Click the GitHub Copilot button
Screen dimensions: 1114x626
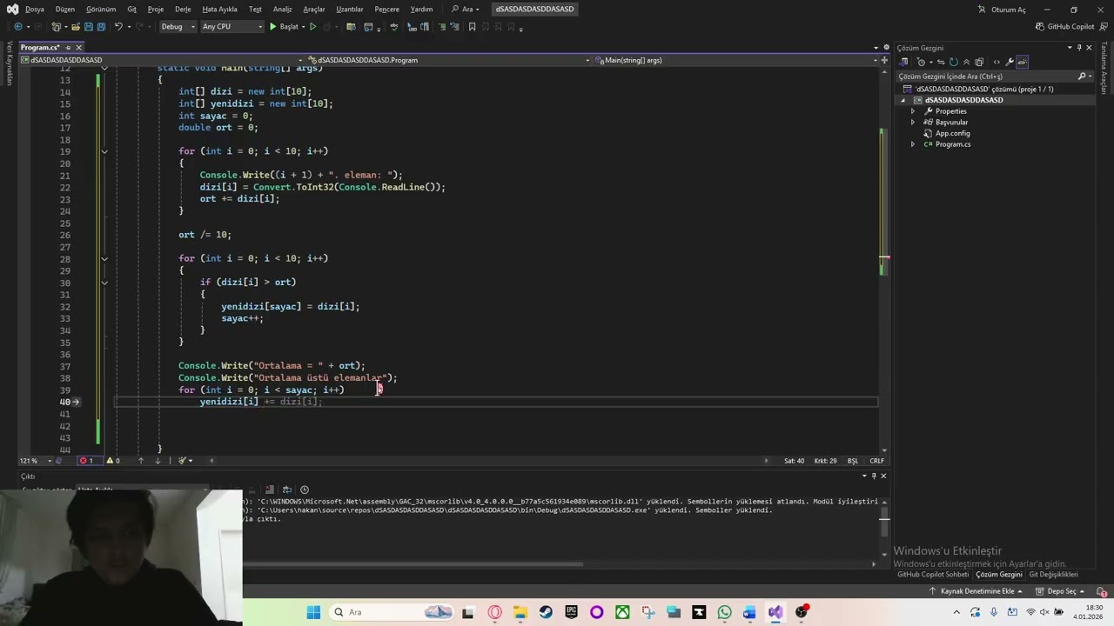click(x=1064, y=27)
